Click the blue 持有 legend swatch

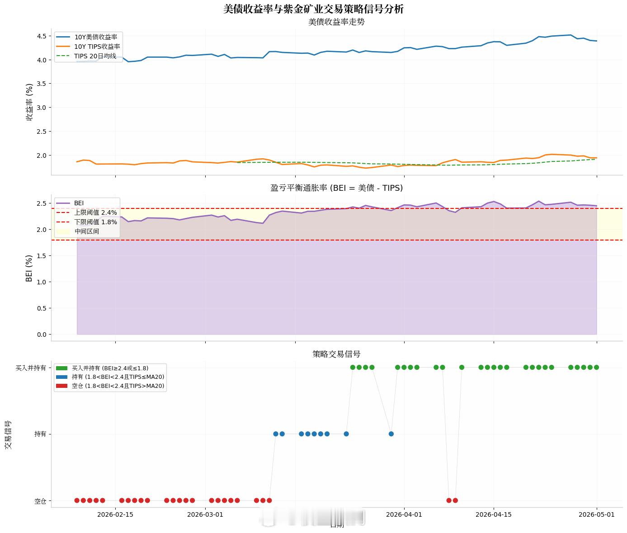pyautogui.click(x=62, y=377)
